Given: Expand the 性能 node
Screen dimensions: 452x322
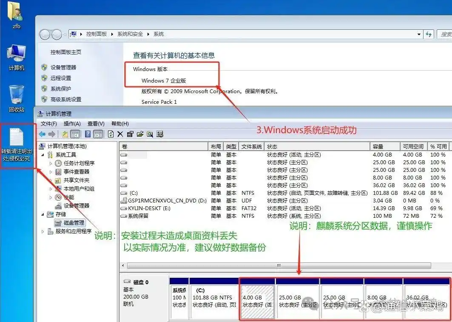Looking at the screenshot, I should (x=51, y=197).
